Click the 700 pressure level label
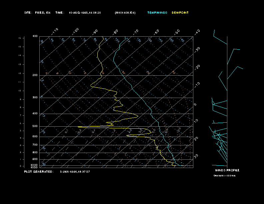The height and width of the screenshot is (204, 264). (x=35, y=145)
